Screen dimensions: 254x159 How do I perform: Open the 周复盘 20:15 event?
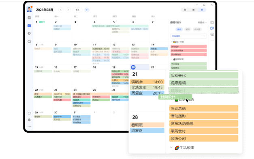point(147,93)
